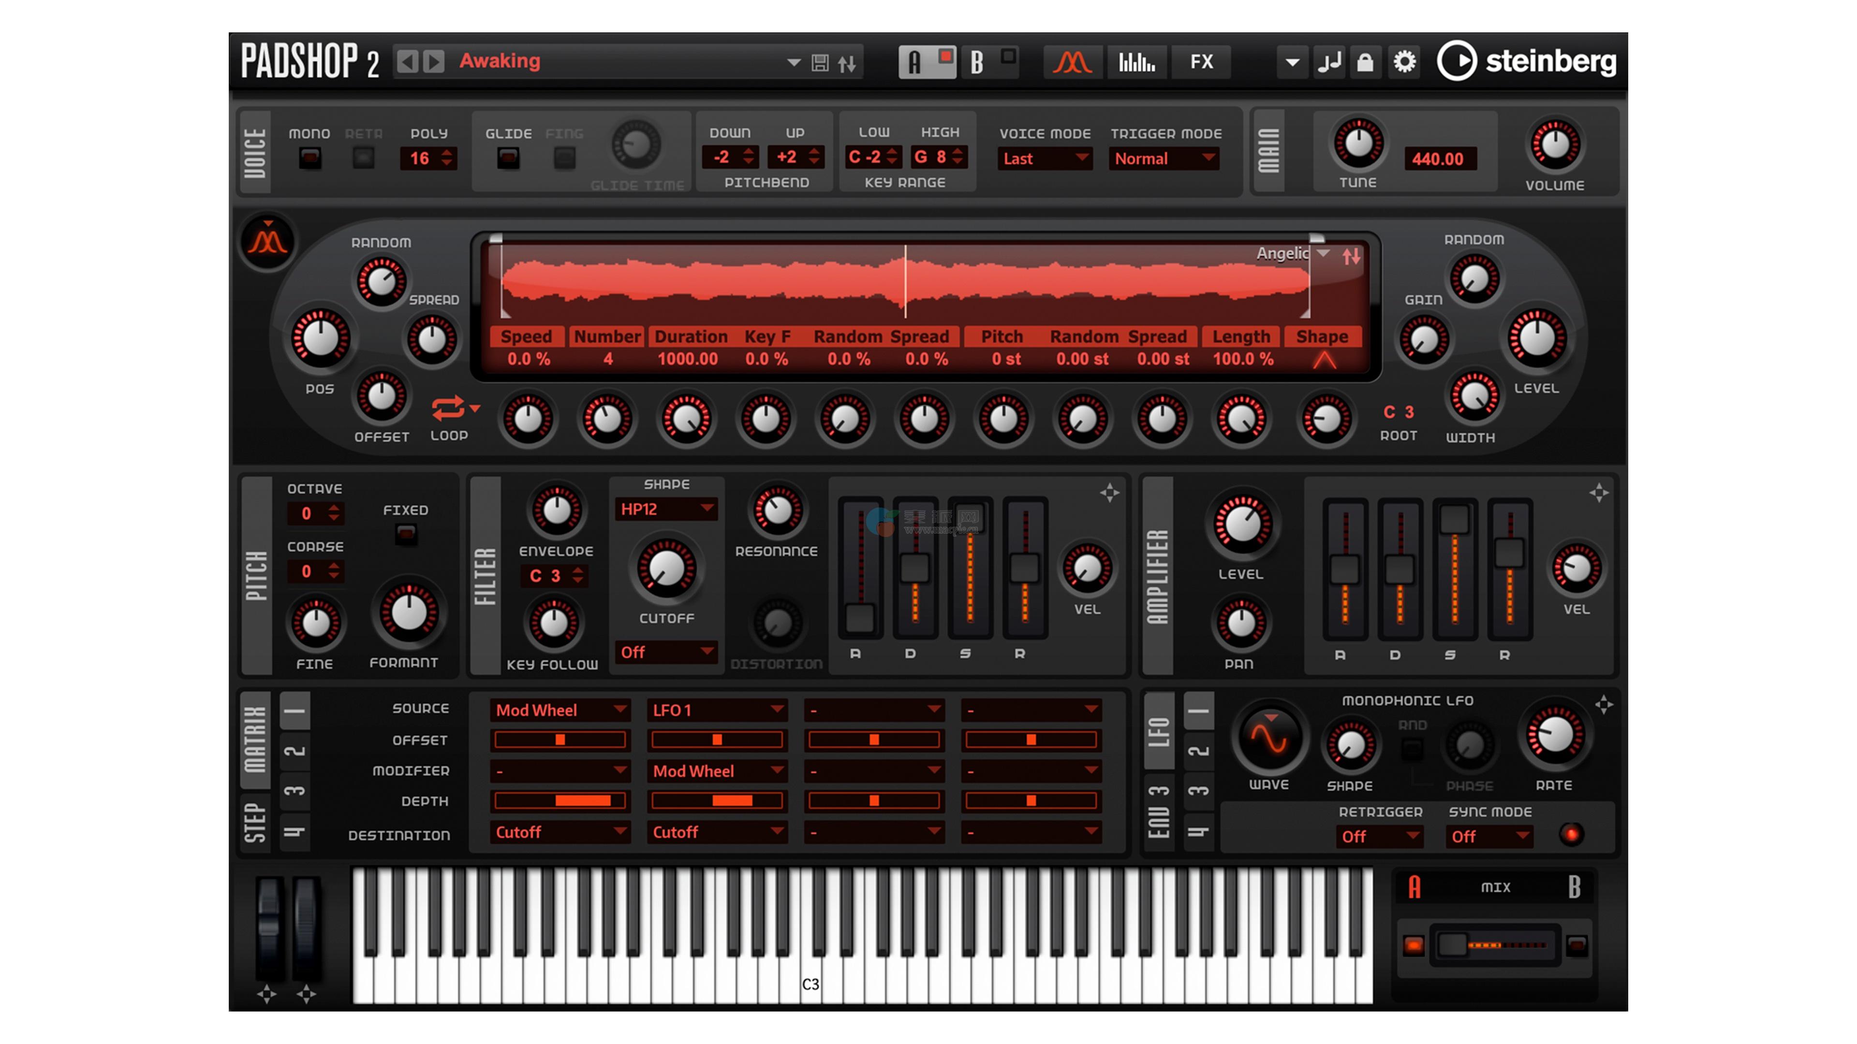Toggle layer A mute indicator in header
The image size is (1857, 1044).
point(945,56)
